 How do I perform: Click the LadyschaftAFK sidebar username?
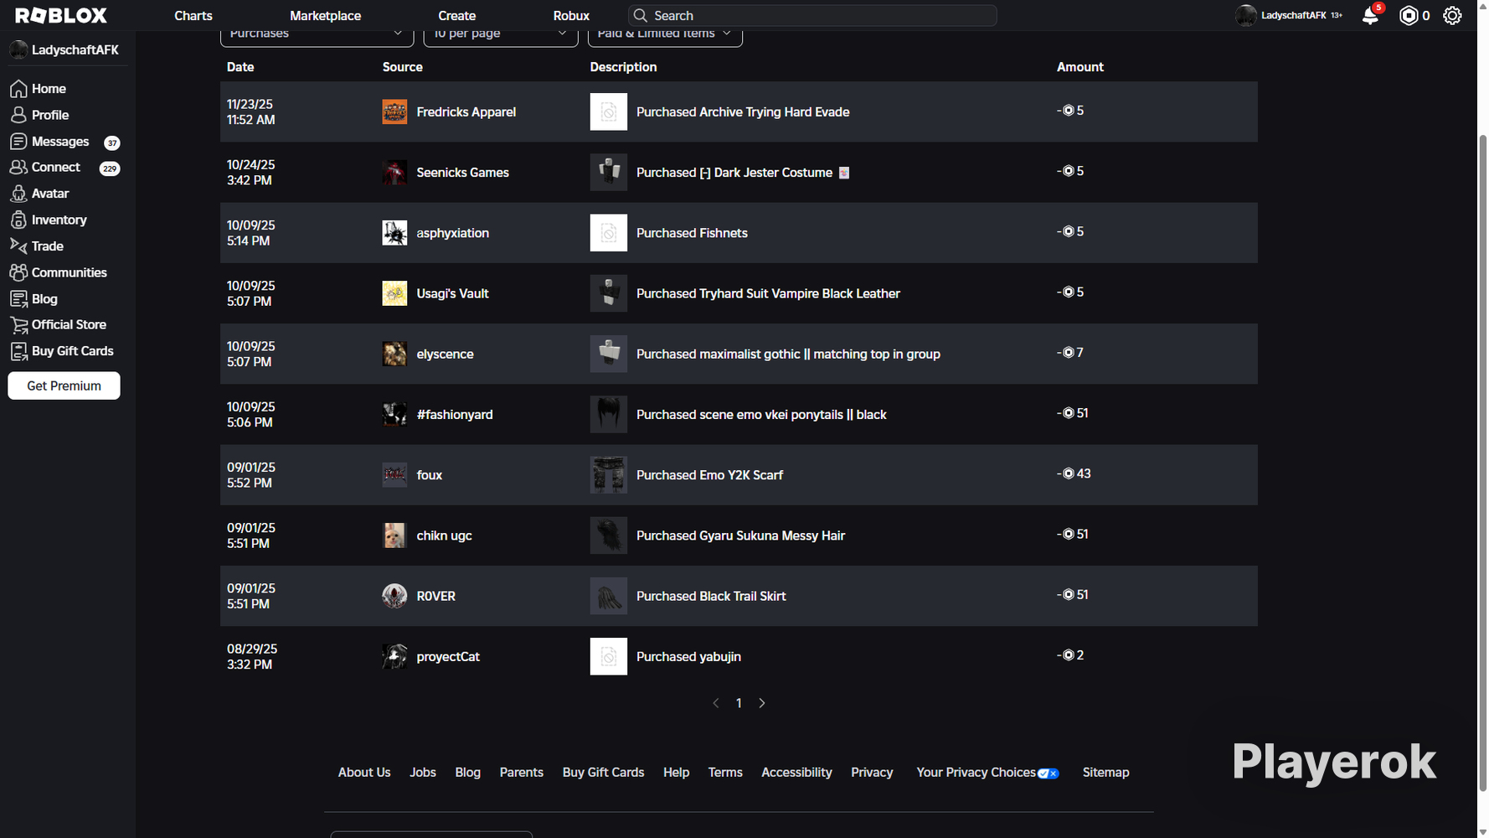pos(75,50)
